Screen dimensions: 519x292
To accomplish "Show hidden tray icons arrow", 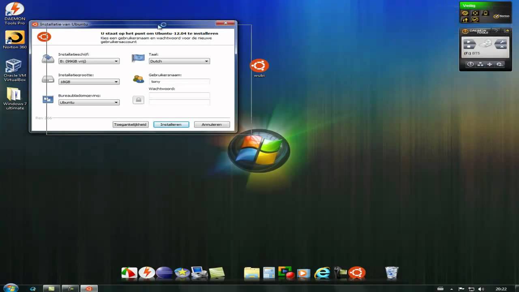I will [x=452, y=289].
